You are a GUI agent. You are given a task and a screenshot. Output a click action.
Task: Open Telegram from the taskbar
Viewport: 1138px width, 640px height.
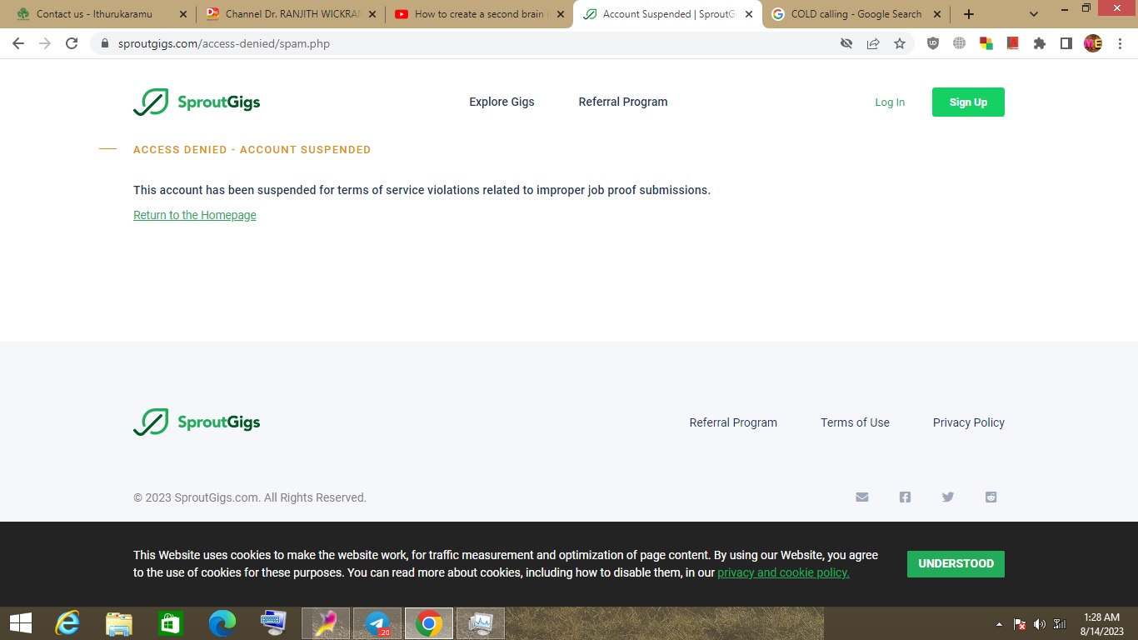click(x=377, y=623)
